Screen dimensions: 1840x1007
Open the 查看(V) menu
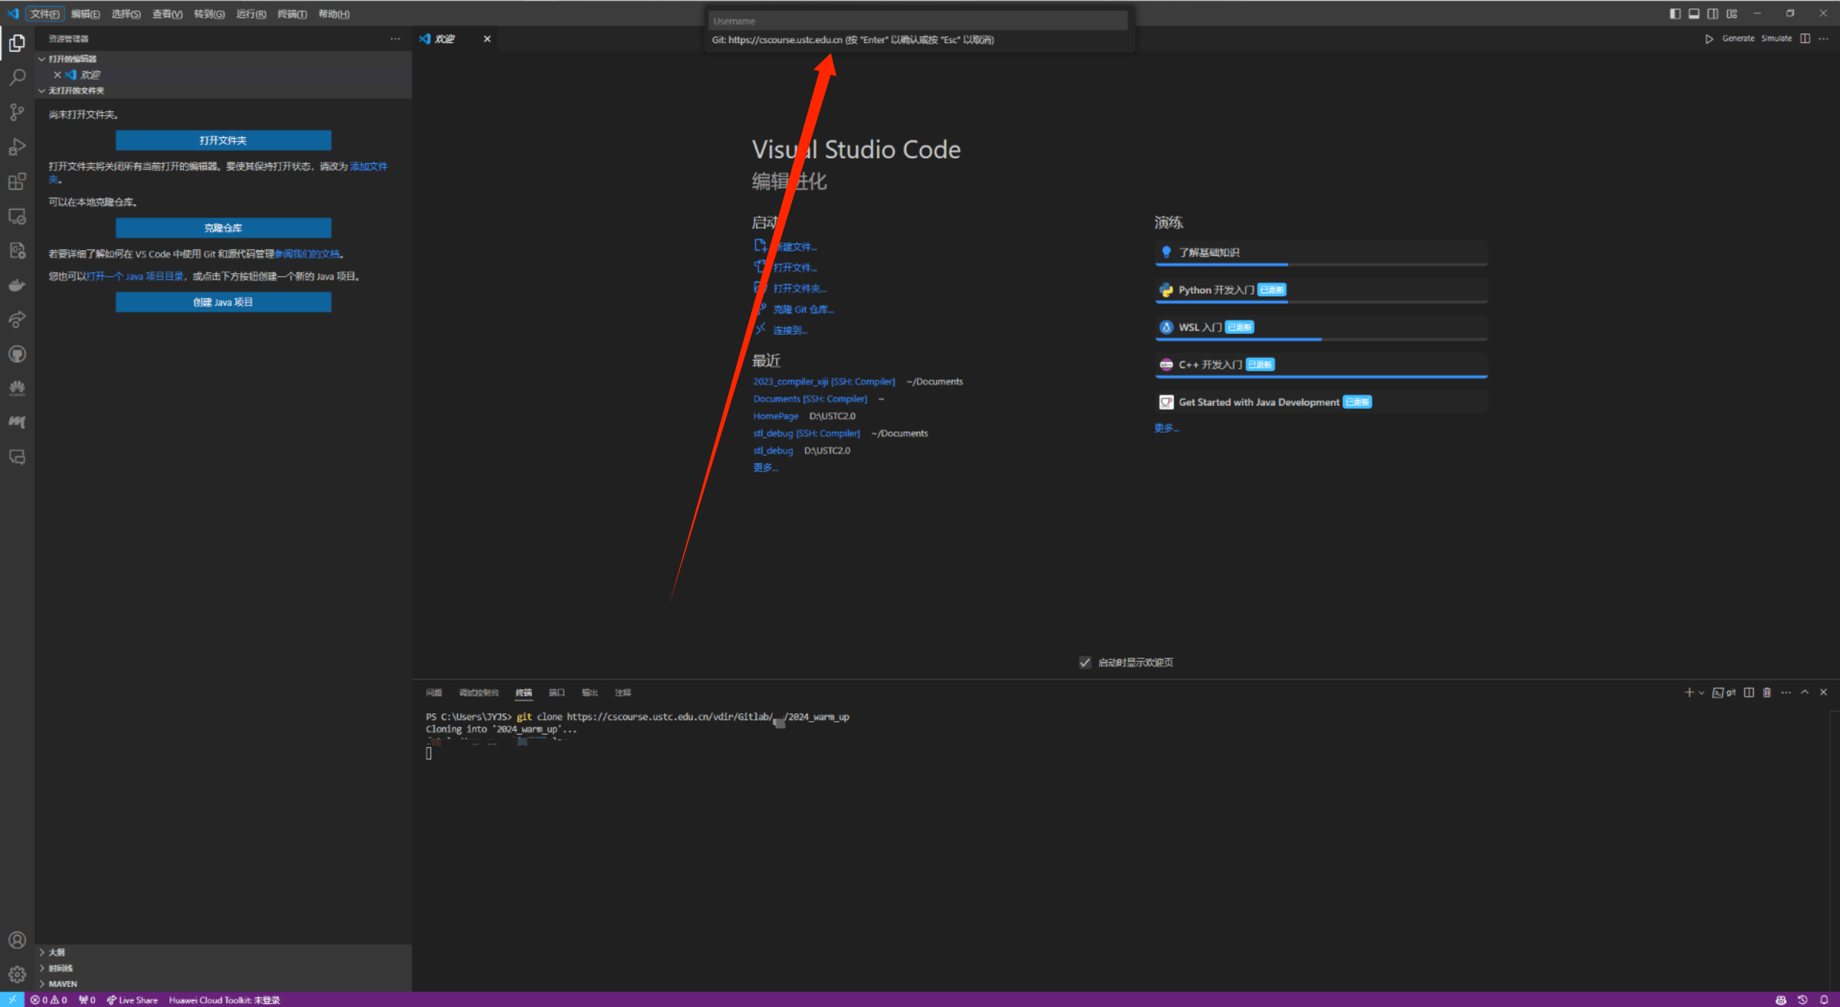[167, 14]
